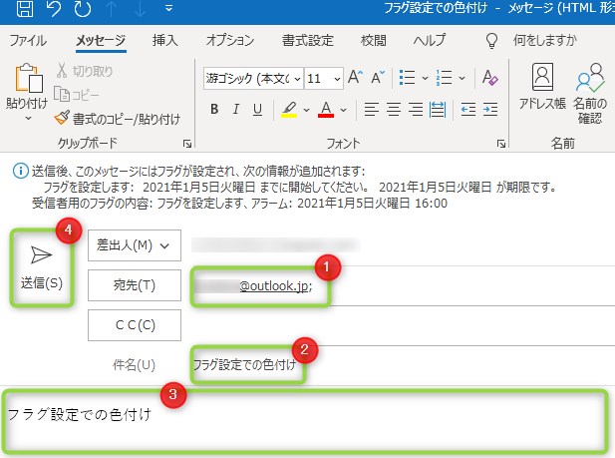Open the Quick Access Toolbar customize arrow
The height and width of the screenshot is (458, 615).
tap(169, 7)
